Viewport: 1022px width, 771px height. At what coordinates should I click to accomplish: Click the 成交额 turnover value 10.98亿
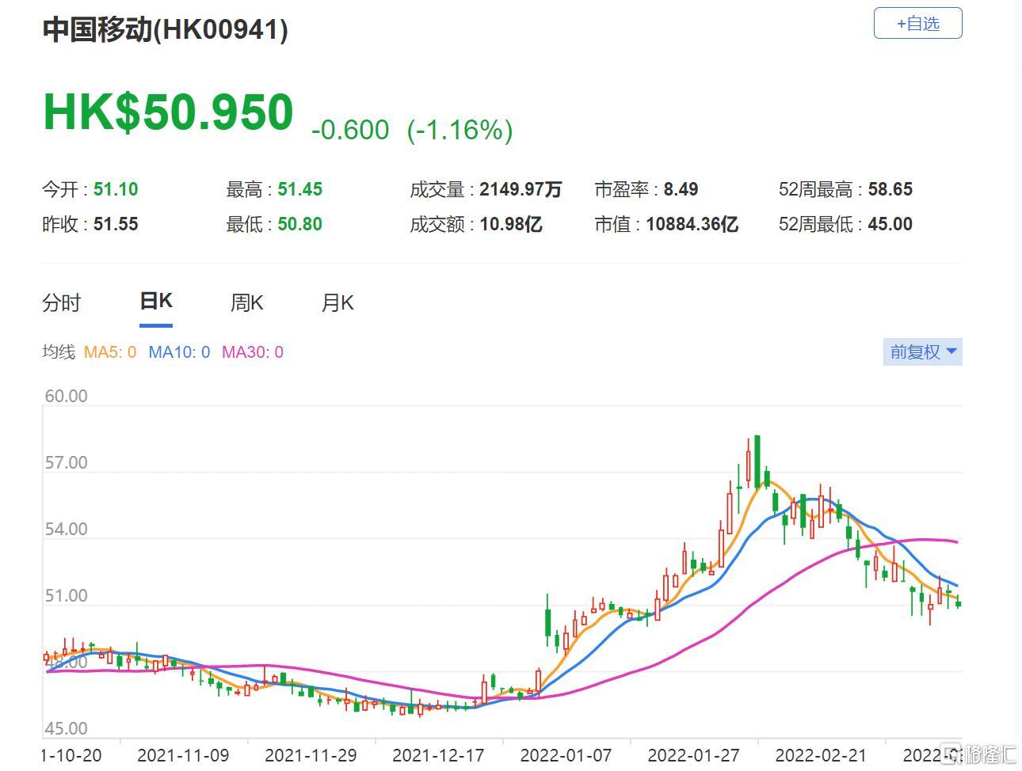511,224
